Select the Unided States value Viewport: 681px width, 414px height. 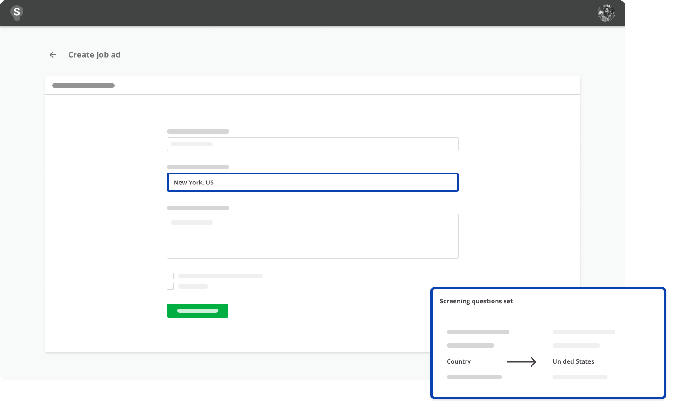pyautogui.click(x=573, y=361)
